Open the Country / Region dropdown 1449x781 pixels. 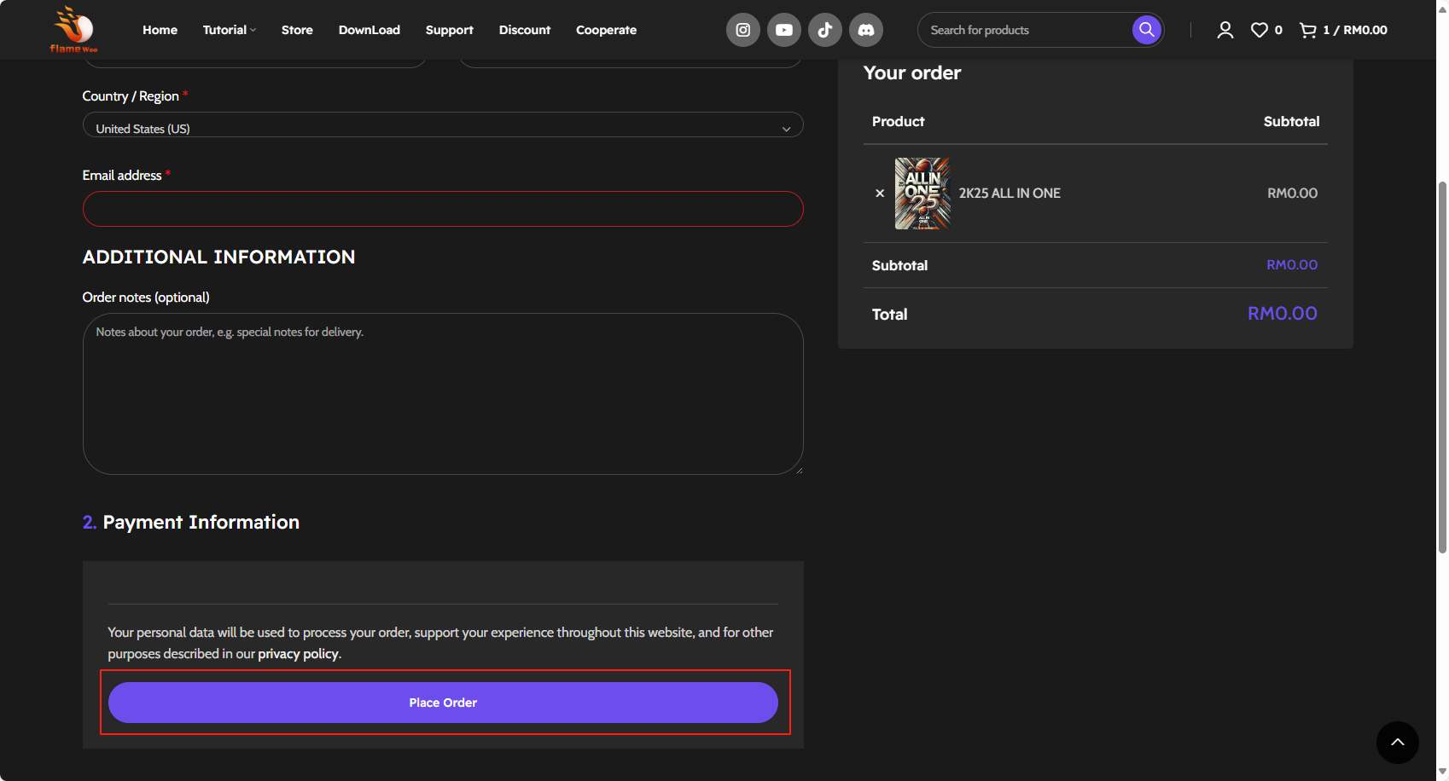(442, 127)
